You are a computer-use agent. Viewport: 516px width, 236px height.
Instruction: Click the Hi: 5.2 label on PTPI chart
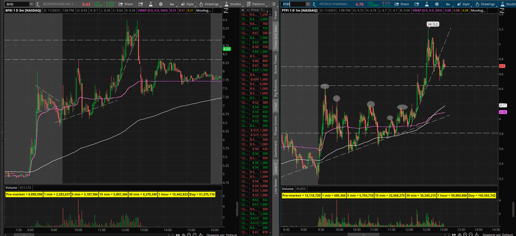[433, 25]
